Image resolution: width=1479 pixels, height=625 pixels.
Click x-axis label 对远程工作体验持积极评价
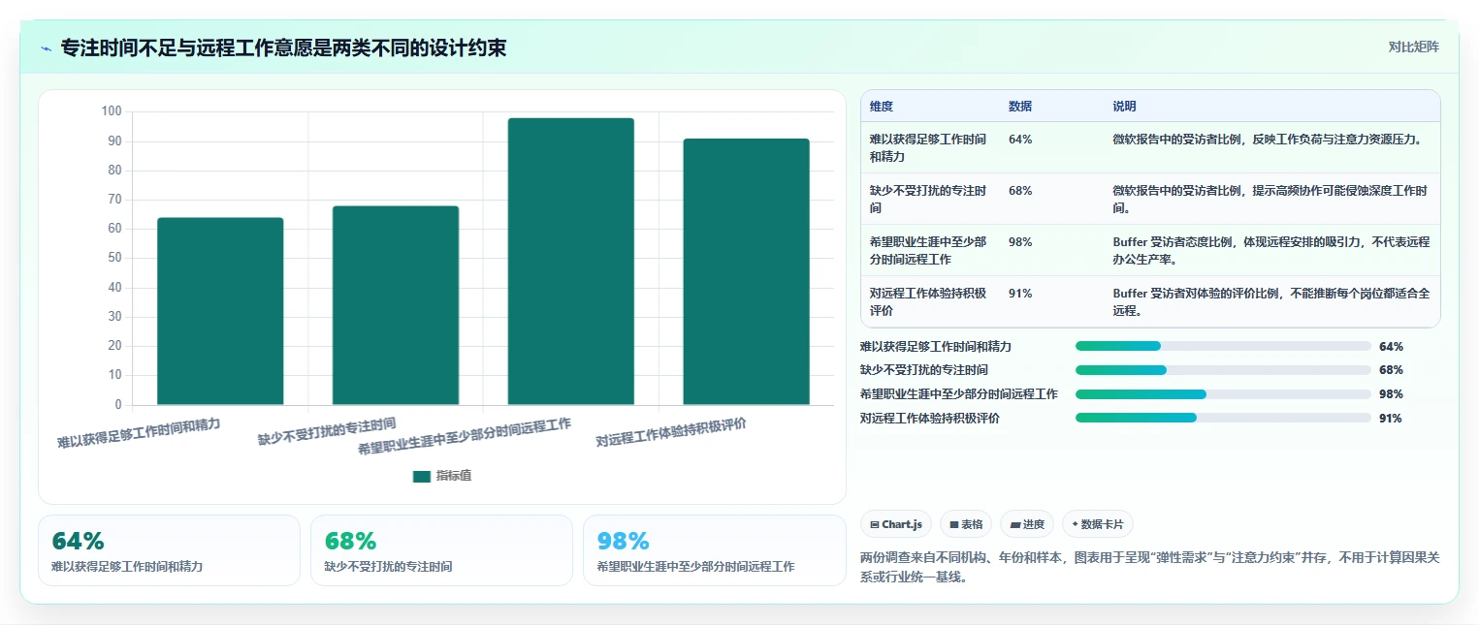[671, 432]
